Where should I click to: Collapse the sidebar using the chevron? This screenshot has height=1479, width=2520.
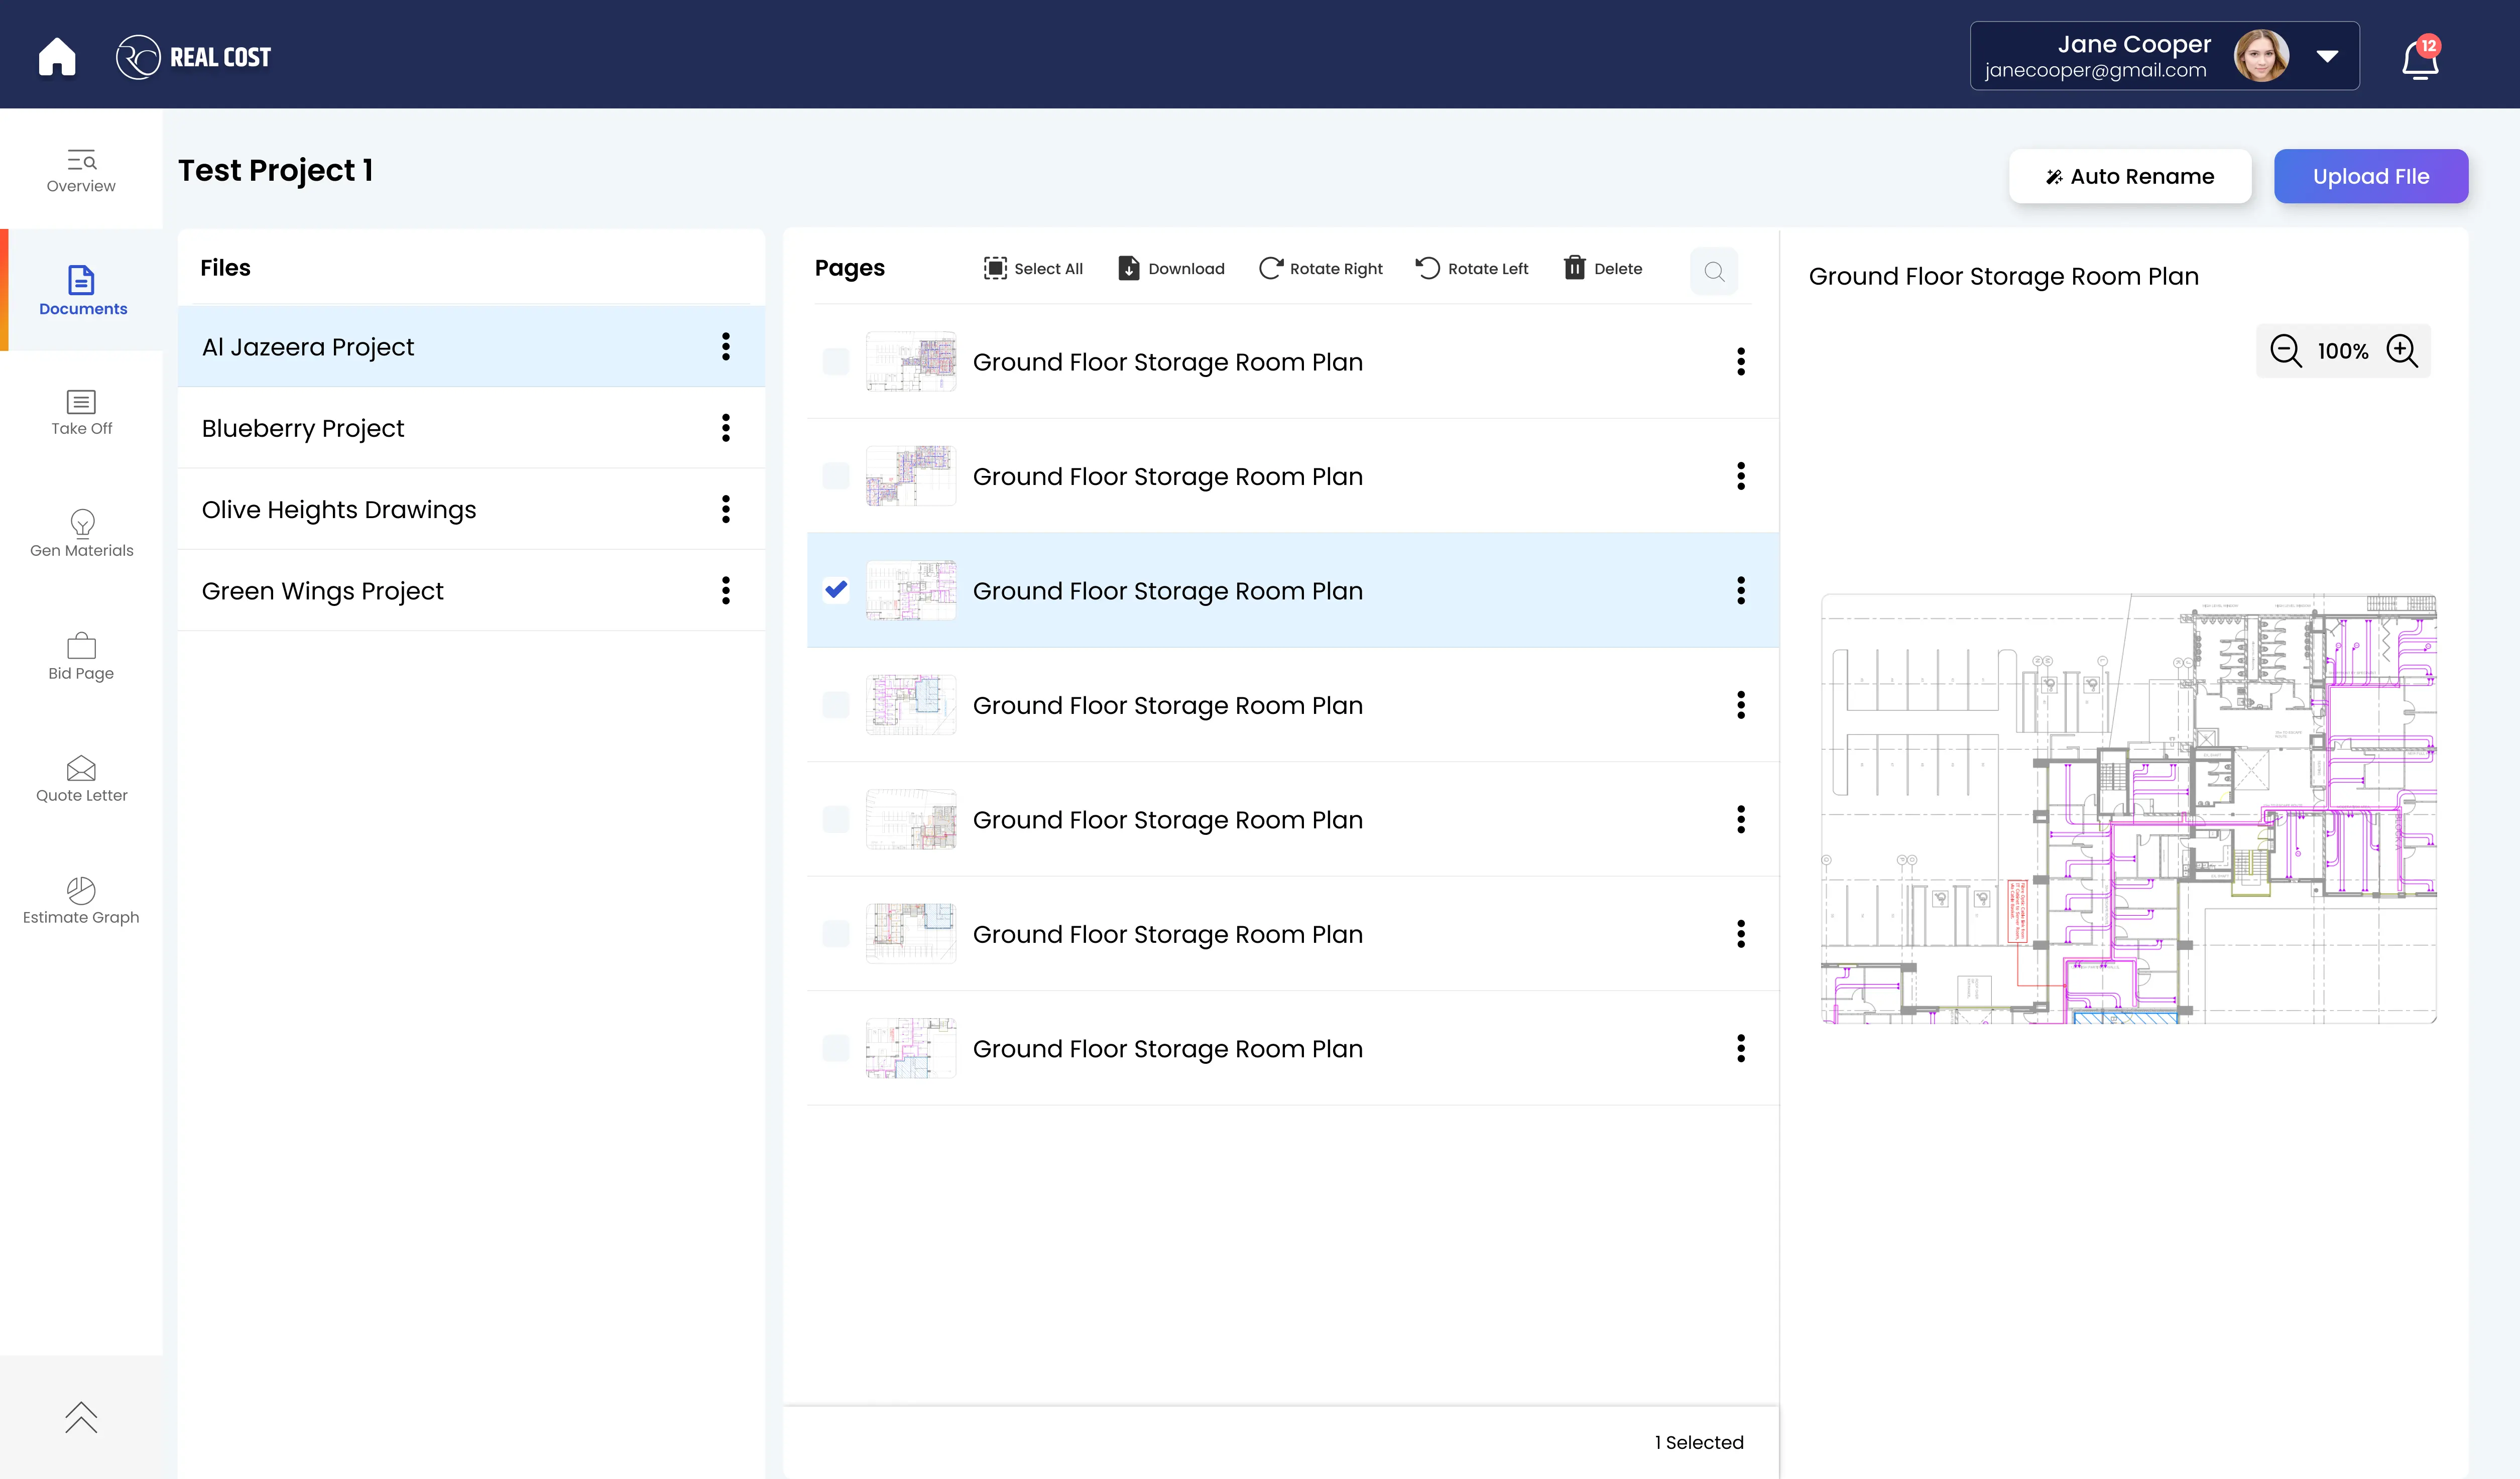[81, 1417]
